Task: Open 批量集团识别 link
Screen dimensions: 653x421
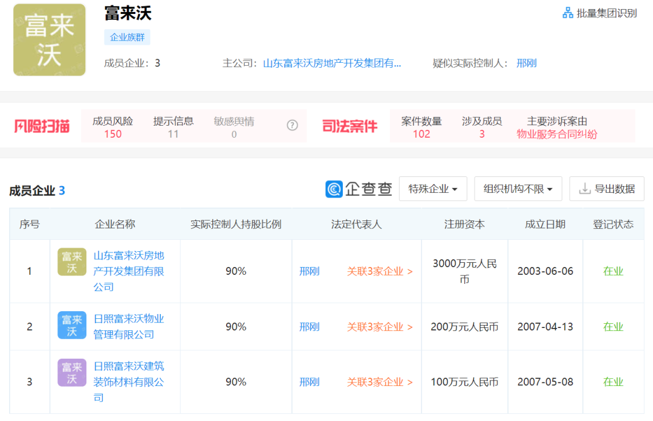Action: click(x=606, y=13)
